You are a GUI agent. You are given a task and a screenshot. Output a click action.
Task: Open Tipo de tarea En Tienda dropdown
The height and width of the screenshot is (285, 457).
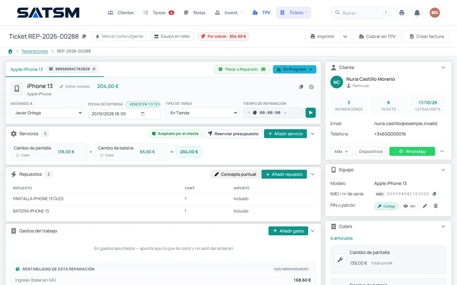[x=202, y=113]
